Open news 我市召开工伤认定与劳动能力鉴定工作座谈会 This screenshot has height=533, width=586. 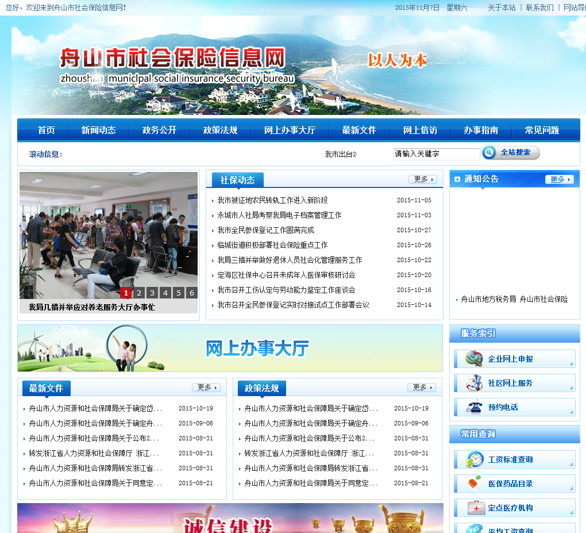click(x=286, y=290)
